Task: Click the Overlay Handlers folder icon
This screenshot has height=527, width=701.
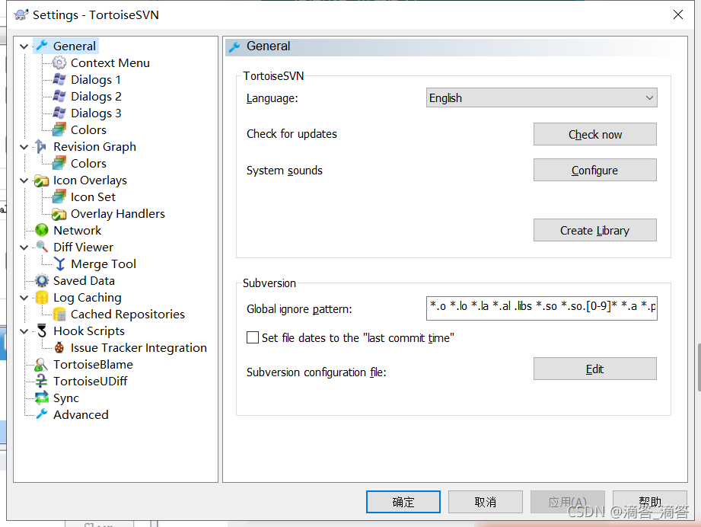Action: (x=59, y=214)
